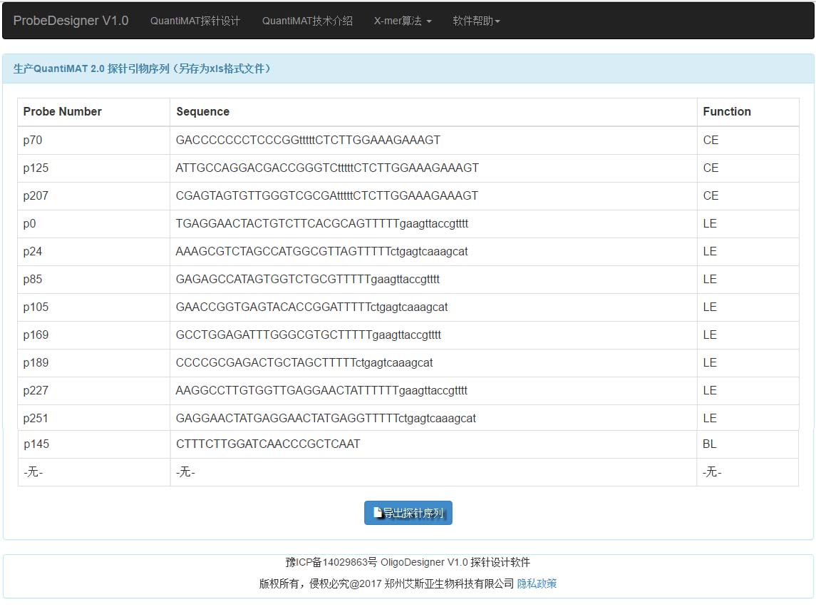Click the CE function cell for p125
The image size is (816, 607).
[748, 168]
